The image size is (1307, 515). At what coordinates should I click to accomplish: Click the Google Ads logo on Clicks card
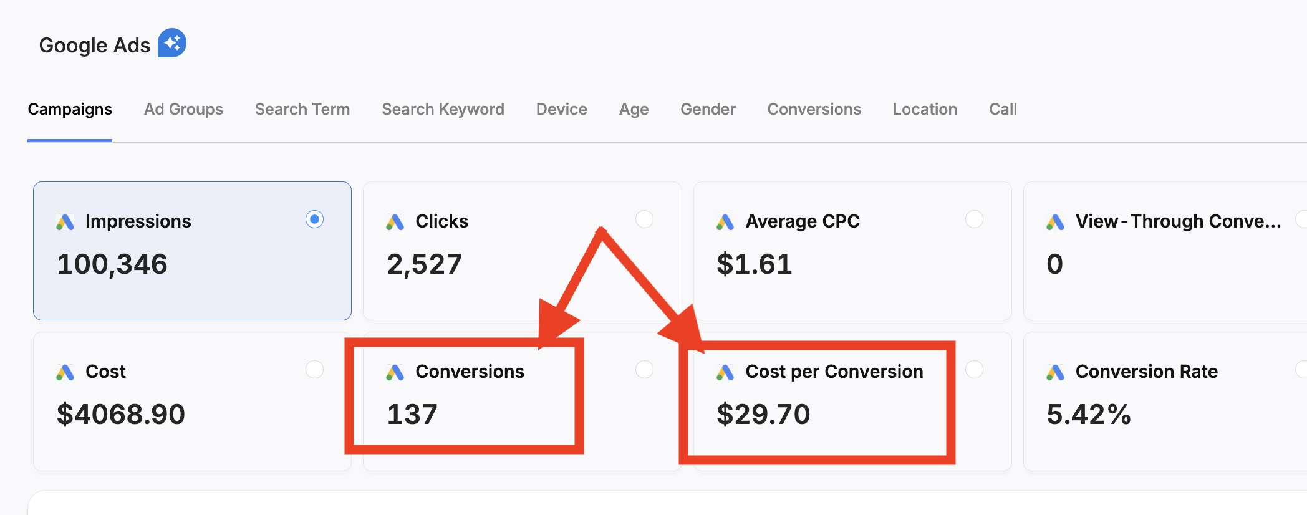click(x=395, y=222)
